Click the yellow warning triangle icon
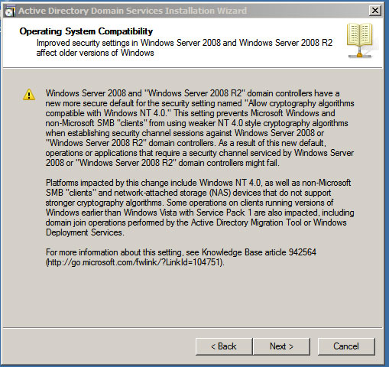 (29, 95)
